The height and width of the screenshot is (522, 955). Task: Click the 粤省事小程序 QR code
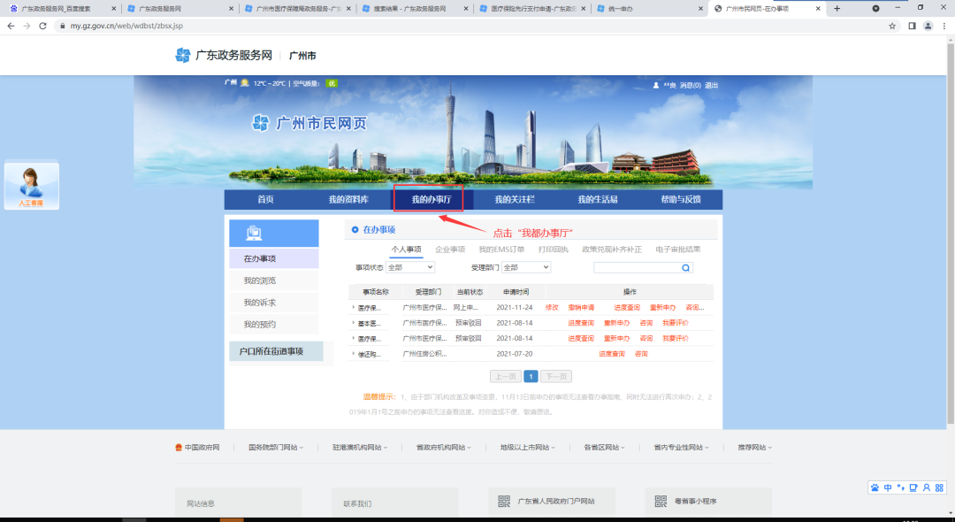pos(661,500)
